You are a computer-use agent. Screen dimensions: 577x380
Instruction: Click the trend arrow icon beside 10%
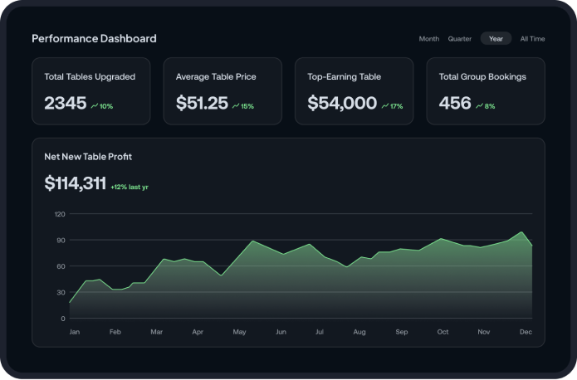95,106
